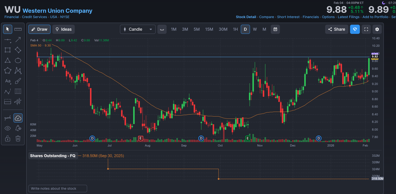This screenshot has height=194, width=396.
Task: Open the calendar date range picker
Action: [275, 29]
